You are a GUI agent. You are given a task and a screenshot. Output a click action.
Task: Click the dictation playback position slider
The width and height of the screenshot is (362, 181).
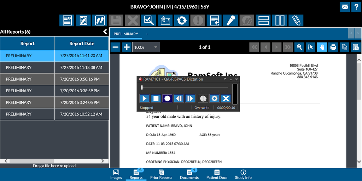click(184, 87)
